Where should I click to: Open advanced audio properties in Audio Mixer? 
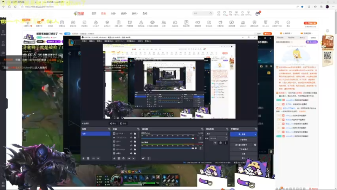click(x=143, y=158)
